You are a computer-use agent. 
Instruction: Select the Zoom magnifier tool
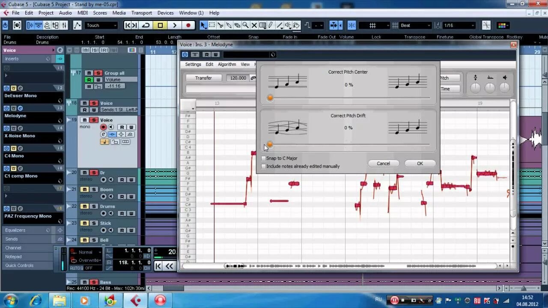245,25
